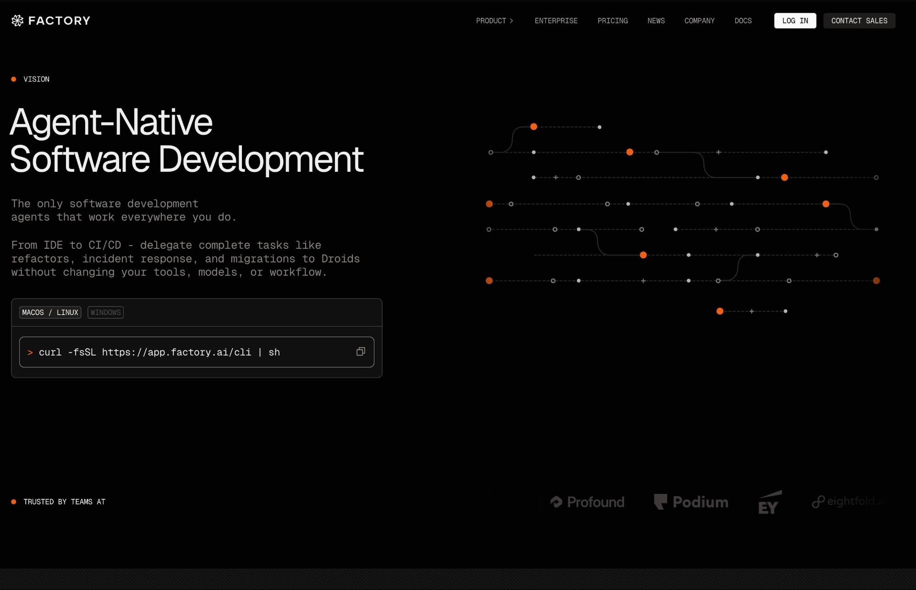Switch to the MACOS / LINUX tab
The width and height of the screenshot is (916, 590).
click(50, 312)
